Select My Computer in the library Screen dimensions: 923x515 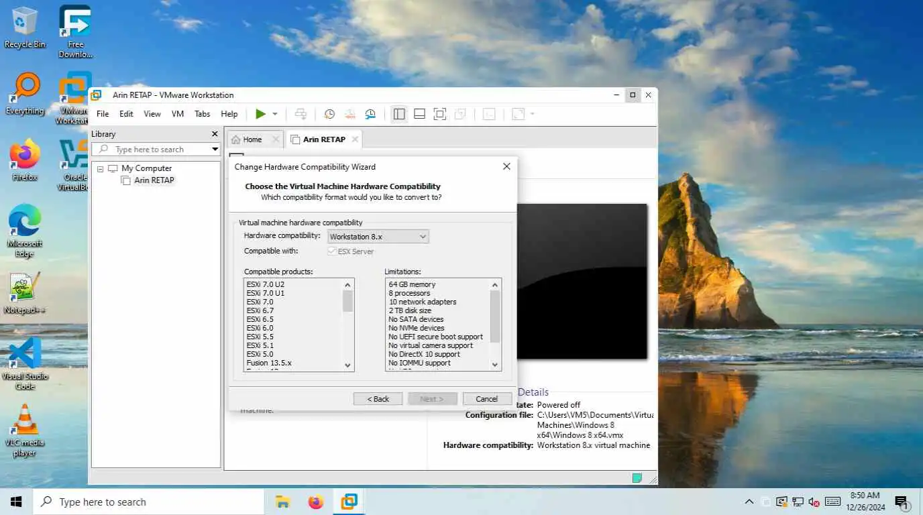click(x=146, y=168)
